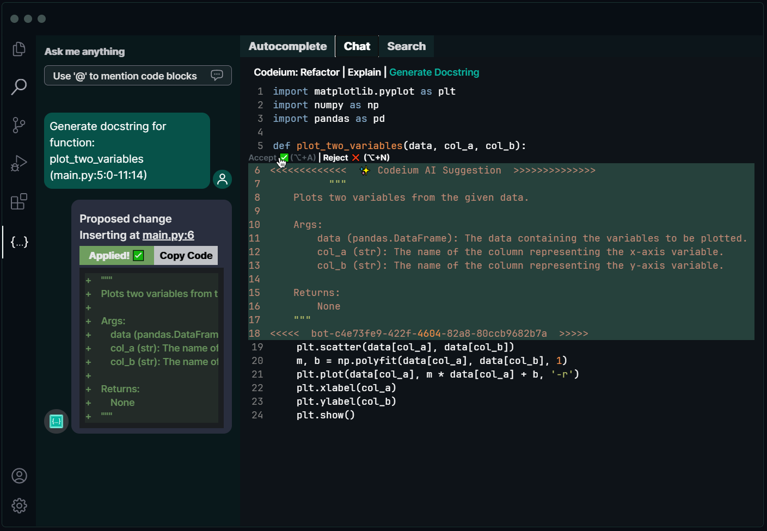767x531 pixels.
Task: Click the 'plt.plot' code line
Action: point(438,374)
